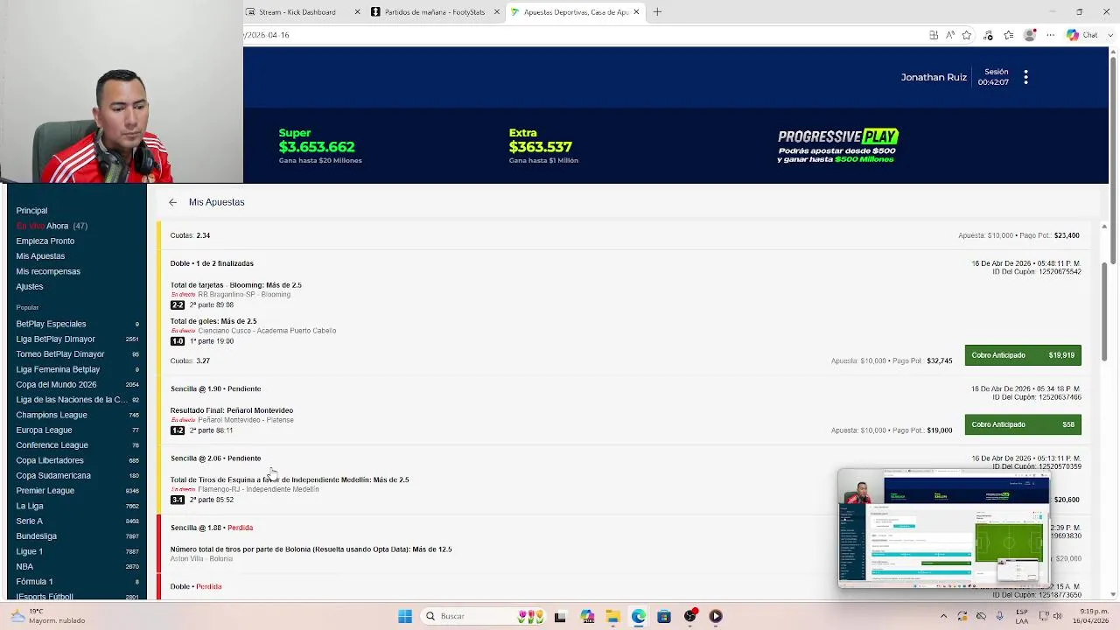
Task: Open Torneo BetPlay Dimayor category
Action: [x=77, y=354]
